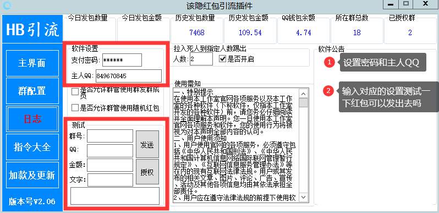
Task: Switch to the 群配置 sidebar tab
Action: [x=32, y=91]
